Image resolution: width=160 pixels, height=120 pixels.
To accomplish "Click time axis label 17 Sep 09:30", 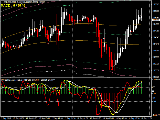I will 31,118.
